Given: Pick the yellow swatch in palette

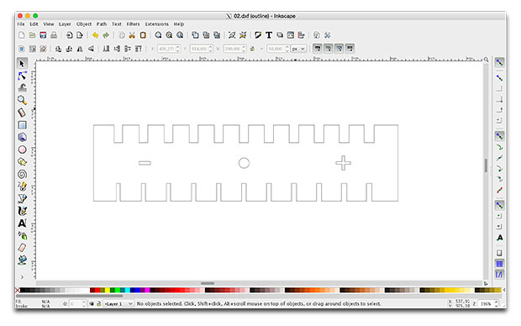Looking at the screenshot, I should [108, 290].
